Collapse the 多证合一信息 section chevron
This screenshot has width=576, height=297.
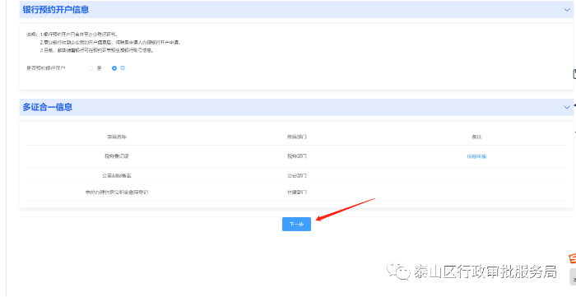567,107
